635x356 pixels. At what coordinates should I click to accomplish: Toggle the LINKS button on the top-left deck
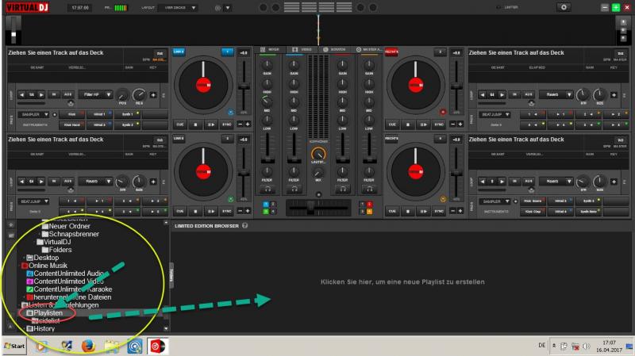click(x=179, y=52)
